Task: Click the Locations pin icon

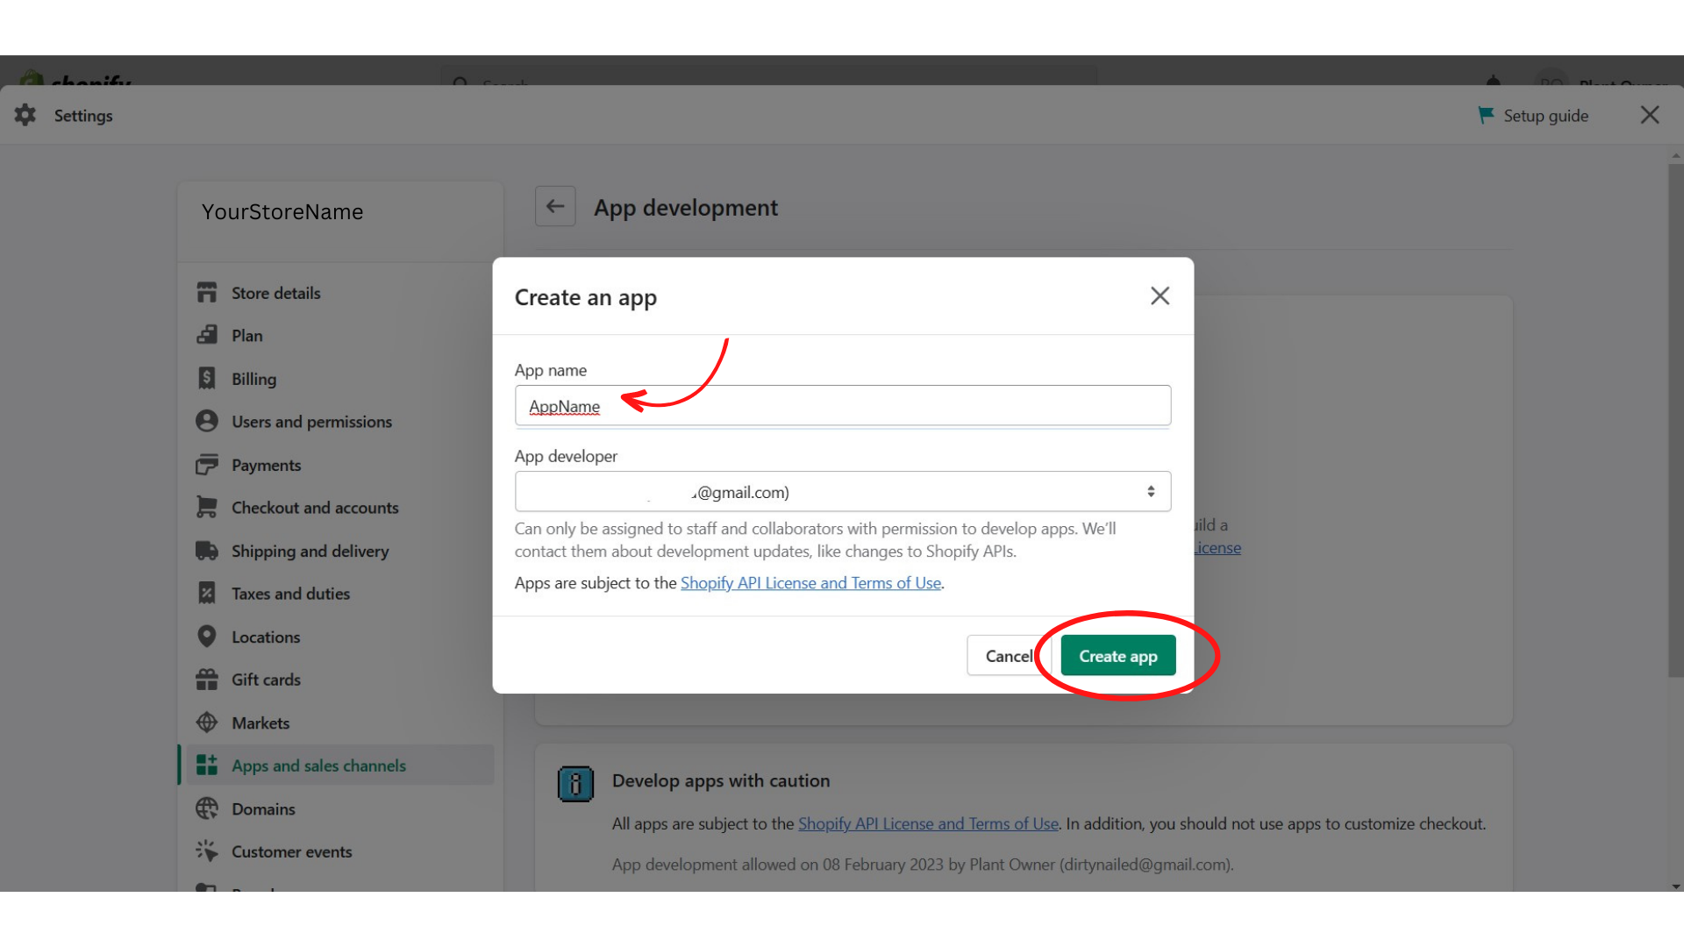Action: (x=207, y=637)
